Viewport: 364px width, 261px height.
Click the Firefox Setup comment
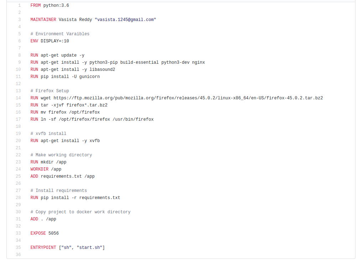pos(50,91)
